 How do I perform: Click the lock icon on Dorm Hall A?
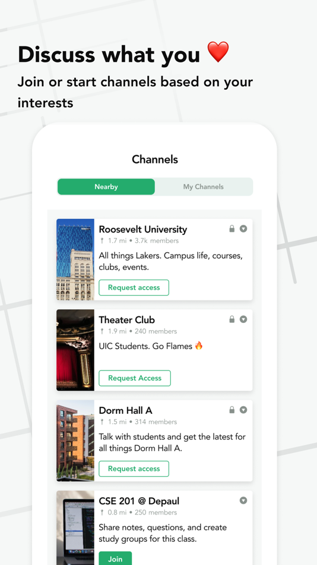232,410
